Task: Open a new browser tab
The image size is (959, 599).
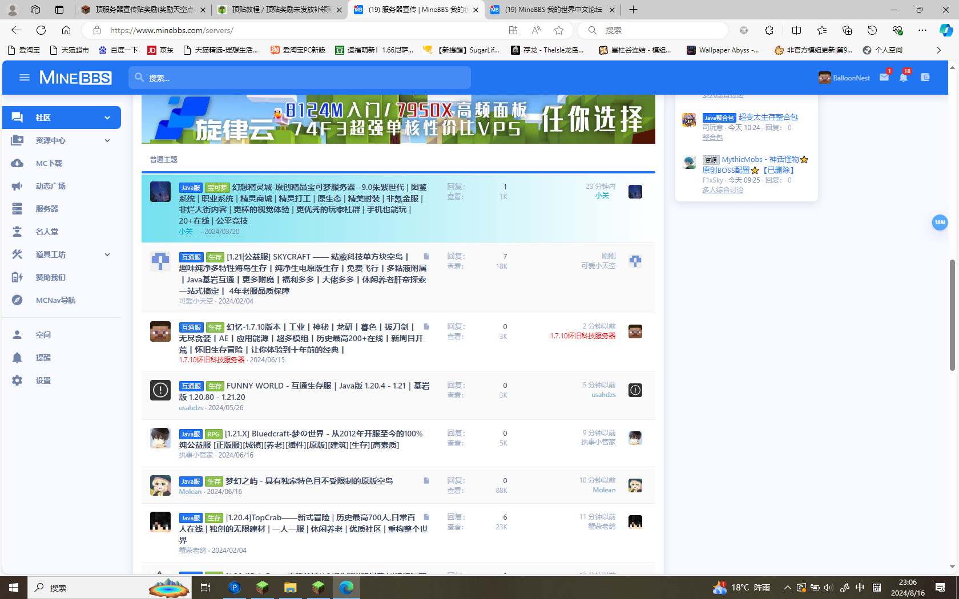Action: tap(633, 10)
